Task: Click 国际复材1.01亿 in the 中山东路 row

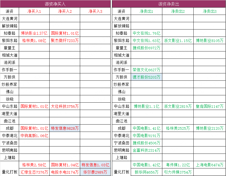Action: 34,106
